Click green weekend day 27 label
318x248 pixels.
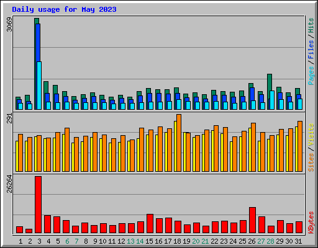[261, 241]
